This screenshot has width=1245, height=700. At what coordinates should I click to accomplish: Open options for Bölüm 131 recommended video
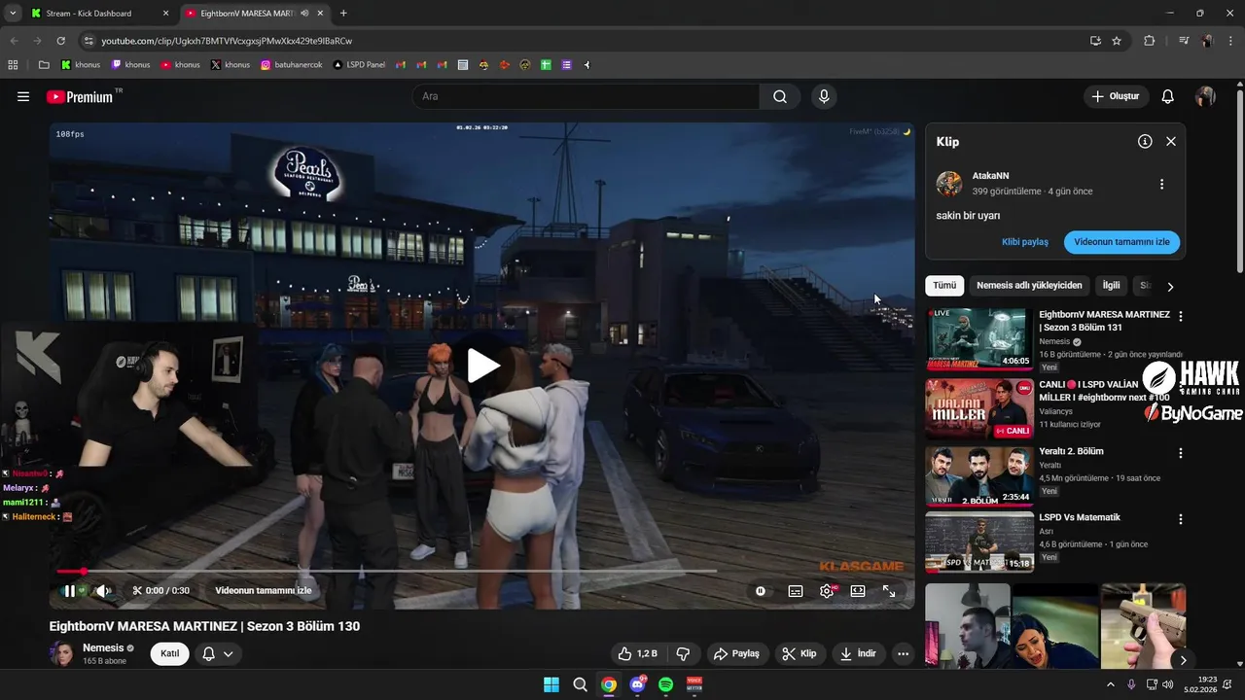(x=1181, y=317)
